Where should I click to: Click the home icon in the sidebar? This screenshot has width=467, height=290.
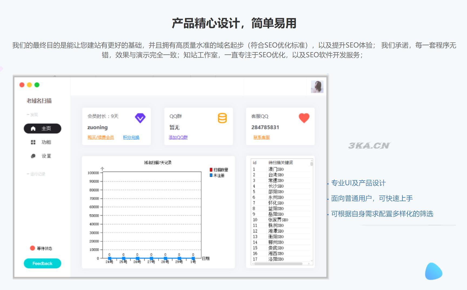tap(33, 129)
